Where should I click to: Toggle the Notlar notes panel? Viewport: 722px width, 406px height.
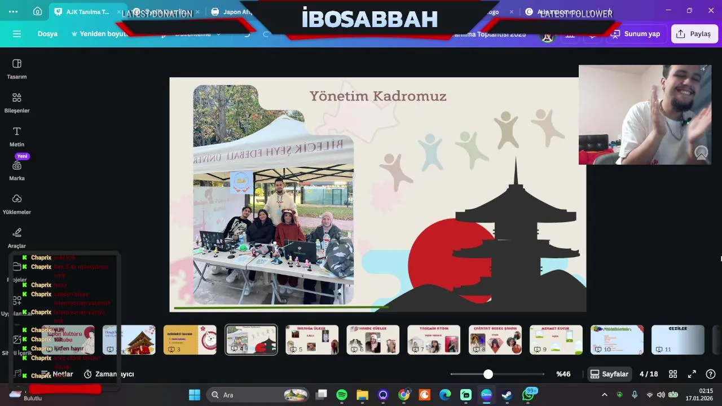click(57, 374)
